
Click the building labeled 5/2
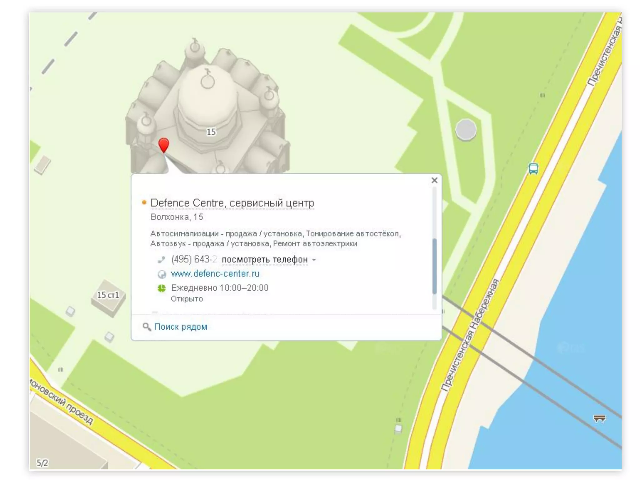coord(42,462)
